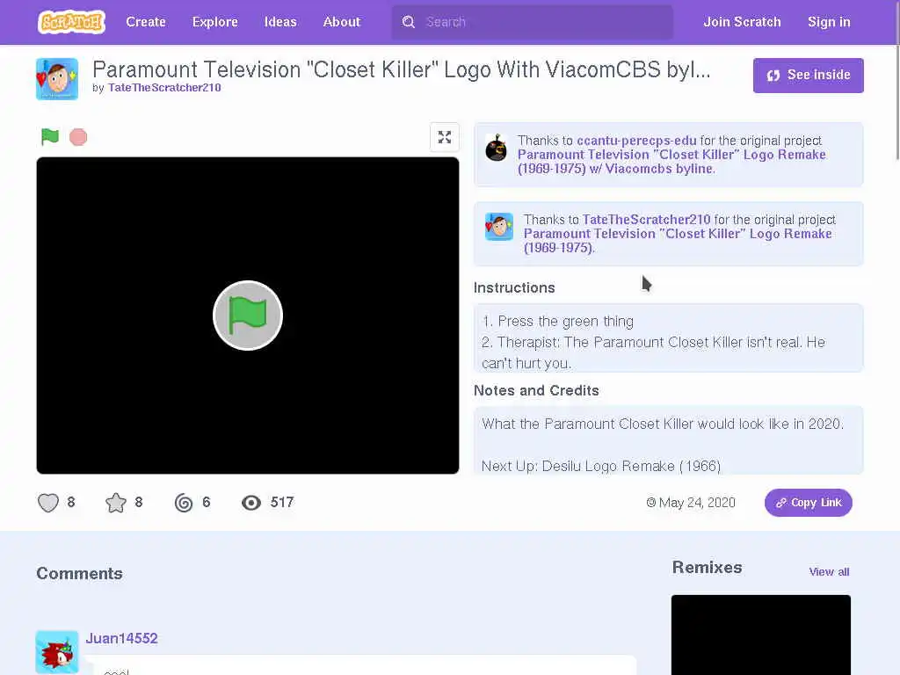
Task: Click View all remixes link
Action: pyautogui.click(x=829, y=571)
